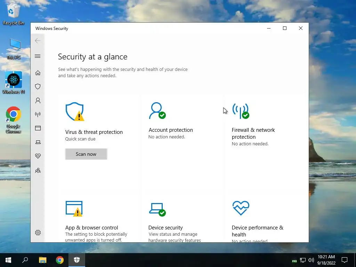356x267 pixels.
Task: Open taskbar search magnifier
Action: 25,260
